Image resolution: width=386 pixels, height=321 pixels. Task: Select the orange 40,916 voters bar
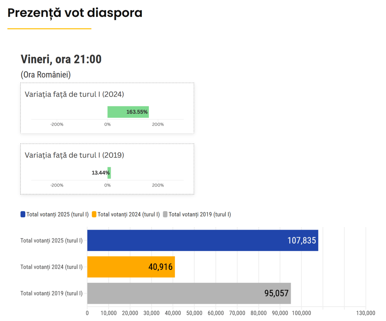[131, 267]
